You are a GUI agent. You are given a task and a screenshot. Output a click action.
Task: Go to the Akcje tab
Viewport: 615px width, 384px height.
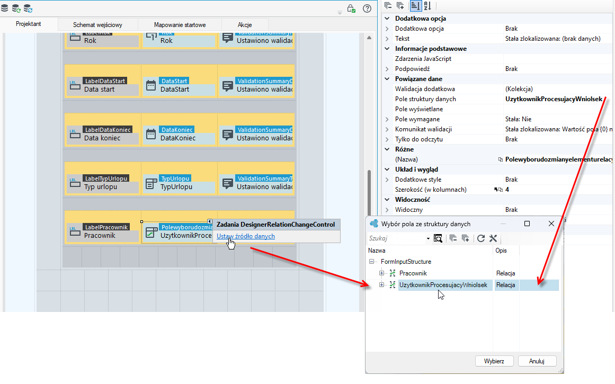click(x=245, y=25)
